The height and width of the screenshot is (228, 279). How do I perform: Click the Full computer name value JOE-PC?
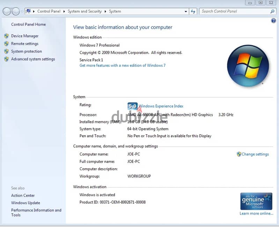[x=134, y=162]
